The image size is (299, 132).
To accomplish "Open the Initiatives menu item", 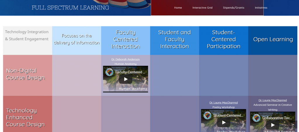I will 261,8.
